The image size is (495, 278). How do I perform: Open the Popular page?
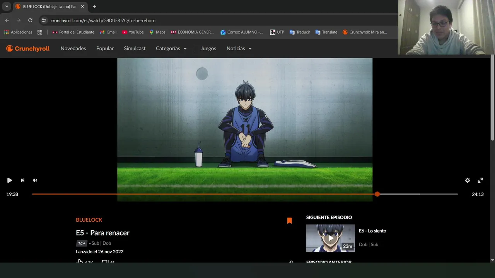pyautogui.click(x=105, y=48)
